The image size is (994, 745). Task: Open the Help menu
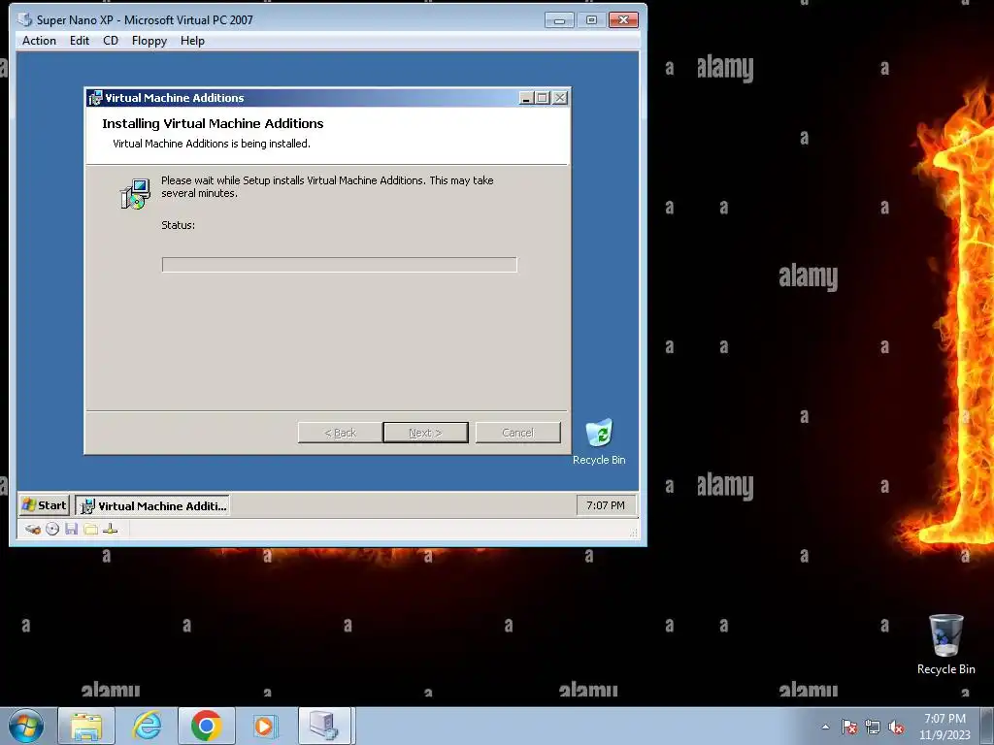coord(192,41)
